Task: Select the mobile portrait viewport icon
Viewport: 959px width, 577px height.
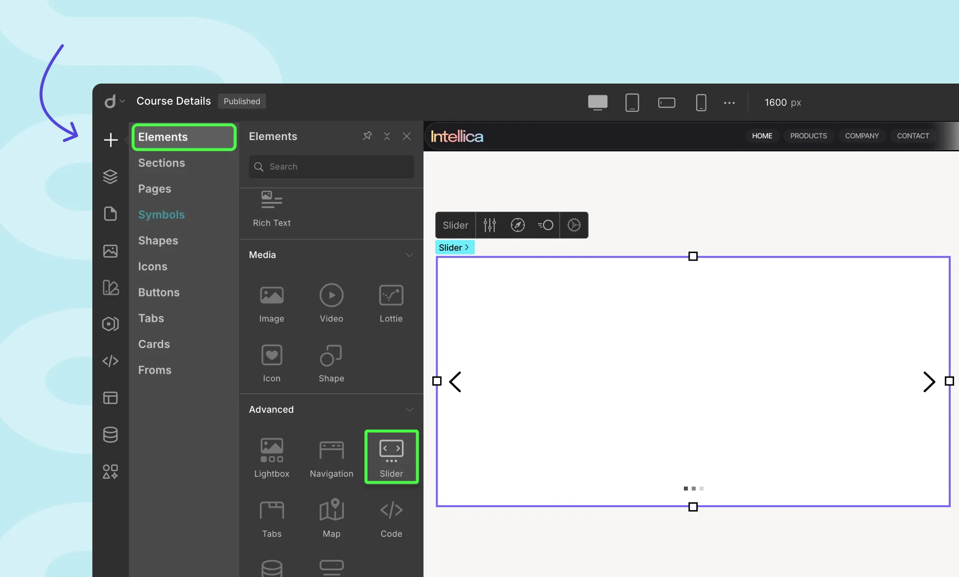Action: 701,102
